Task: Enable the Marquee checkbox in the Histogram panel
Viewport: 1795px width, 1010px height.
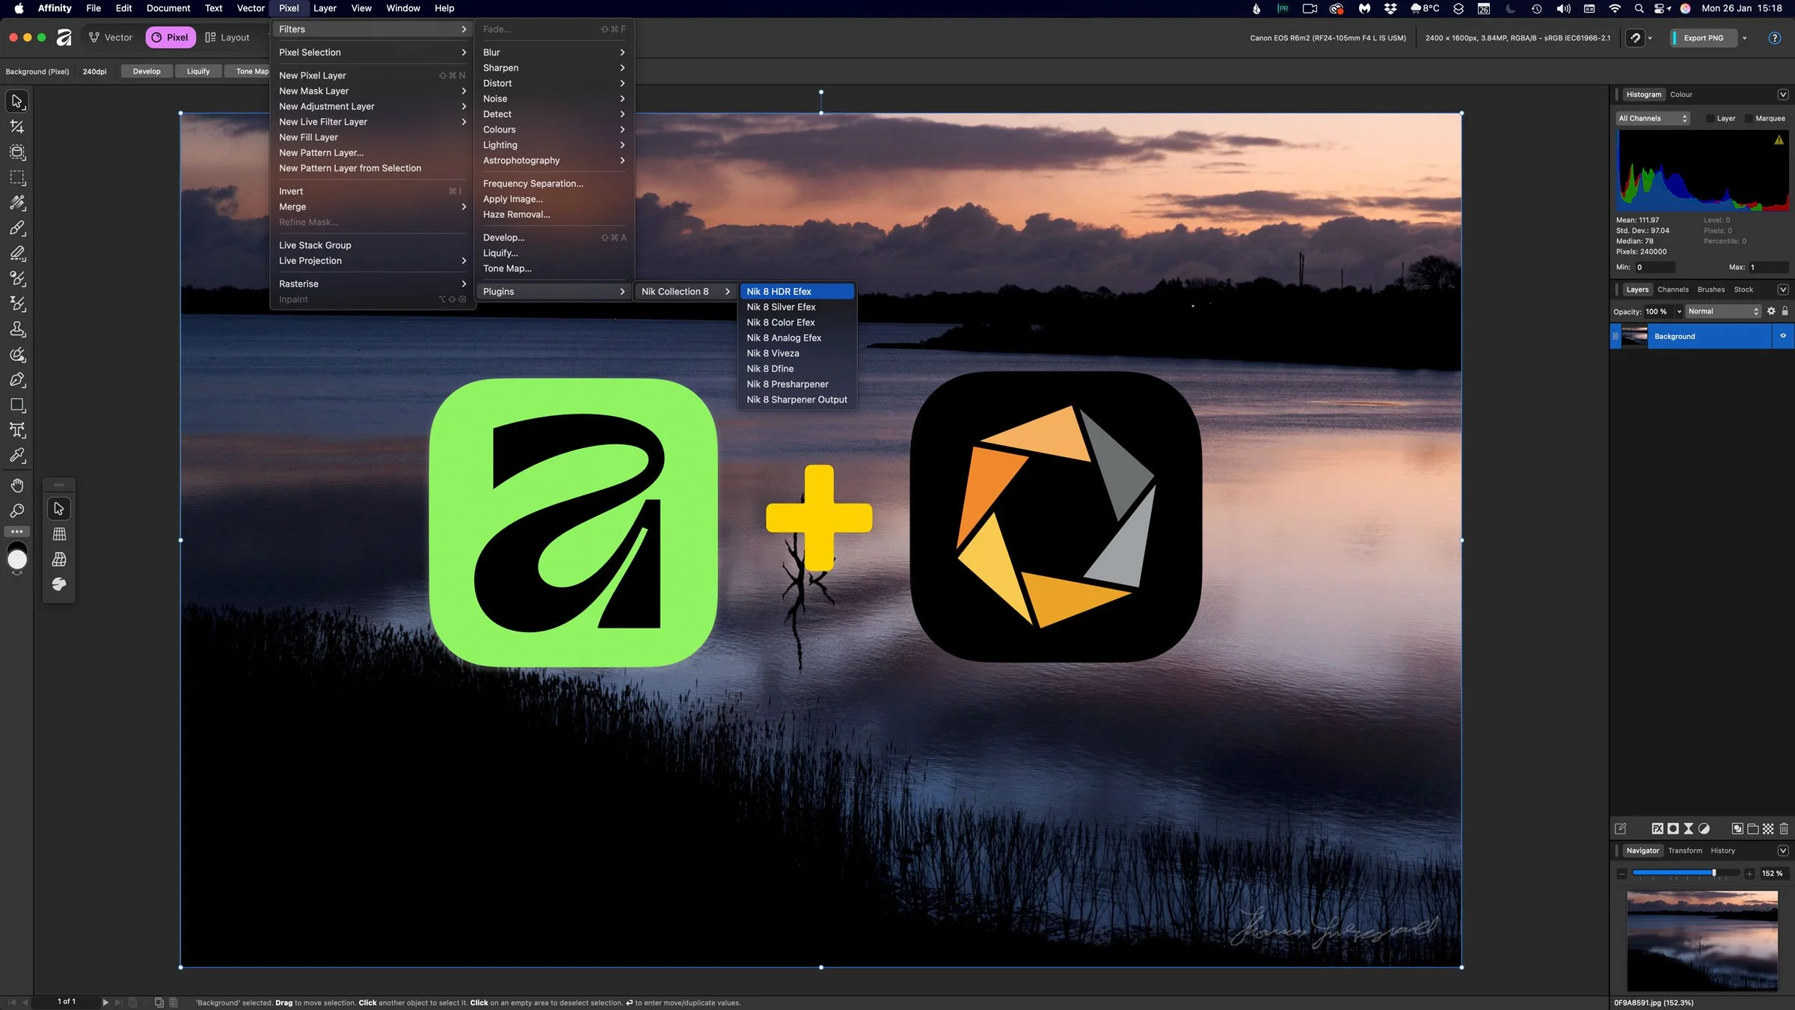Action: pos(1749,118)
